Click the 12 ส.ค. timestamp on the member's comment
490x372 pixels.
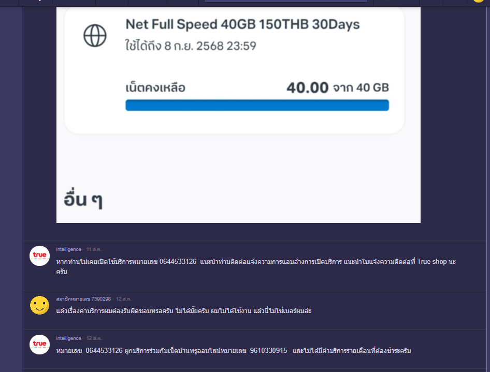(124, 299)
